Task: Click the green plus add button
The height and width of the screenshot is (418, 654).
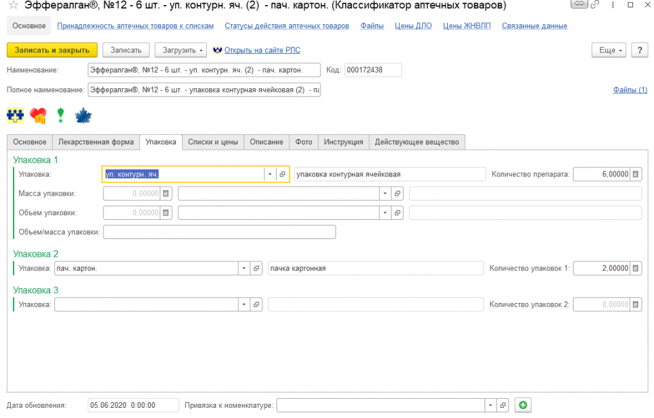Action: (x=523, y=405)
